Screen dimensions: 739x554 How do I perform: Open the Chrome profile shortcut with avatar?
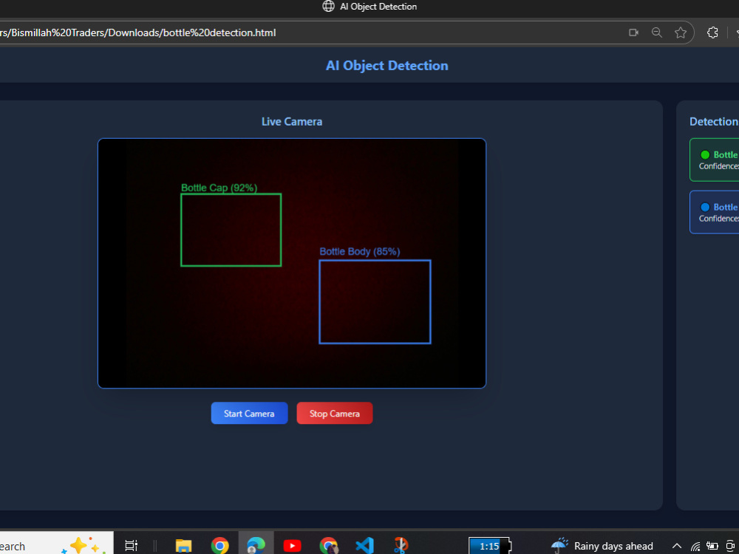329,546
